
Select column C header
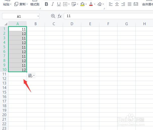(x=54, y=24)
